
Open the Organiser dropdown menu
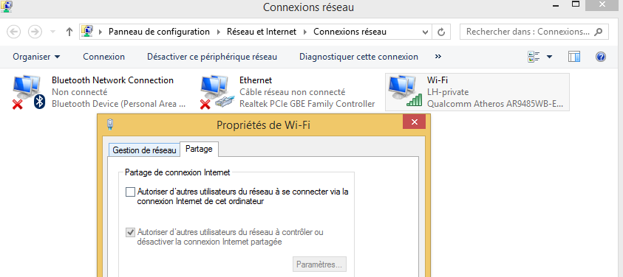(36, 57)
